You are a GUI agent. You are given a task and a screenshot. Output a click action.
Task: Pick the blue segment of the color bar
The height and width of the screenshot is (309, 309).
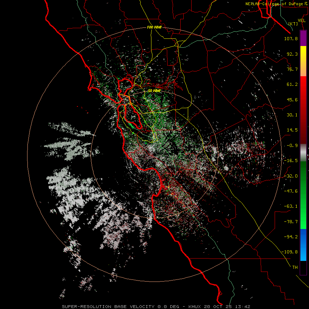tap(303, 245)
